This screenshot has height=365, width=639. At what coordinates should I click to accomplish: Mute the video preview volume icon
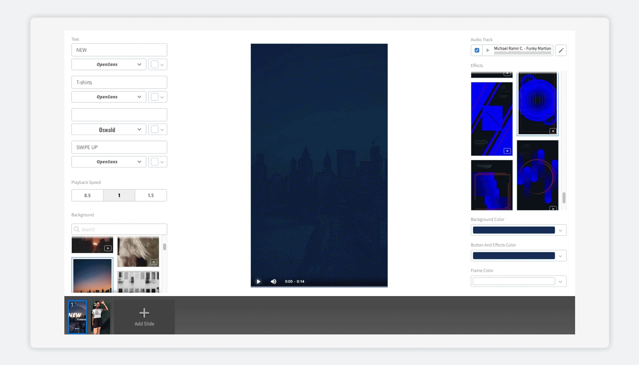tap(273, 282)
